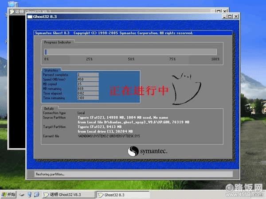The image size is (266, 199).
Task: Click the 'Restoring partition...' status bar text
Action: pos(50,174)
